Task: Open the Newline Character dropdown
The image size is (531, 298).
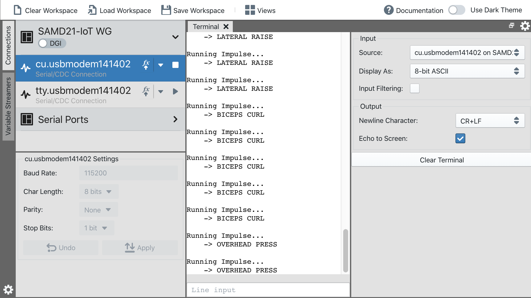Action: coord(490,121)
